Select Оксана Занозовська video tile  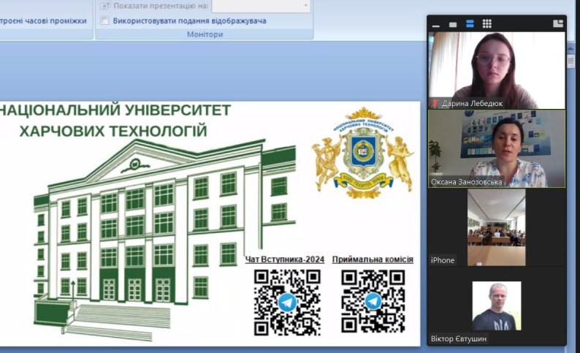497,149
